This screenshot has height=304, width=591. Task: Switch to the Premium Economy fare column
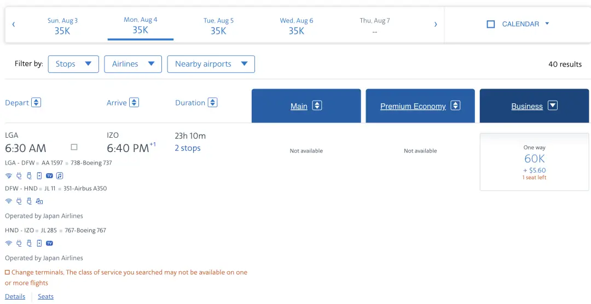[x=420, y=106]
